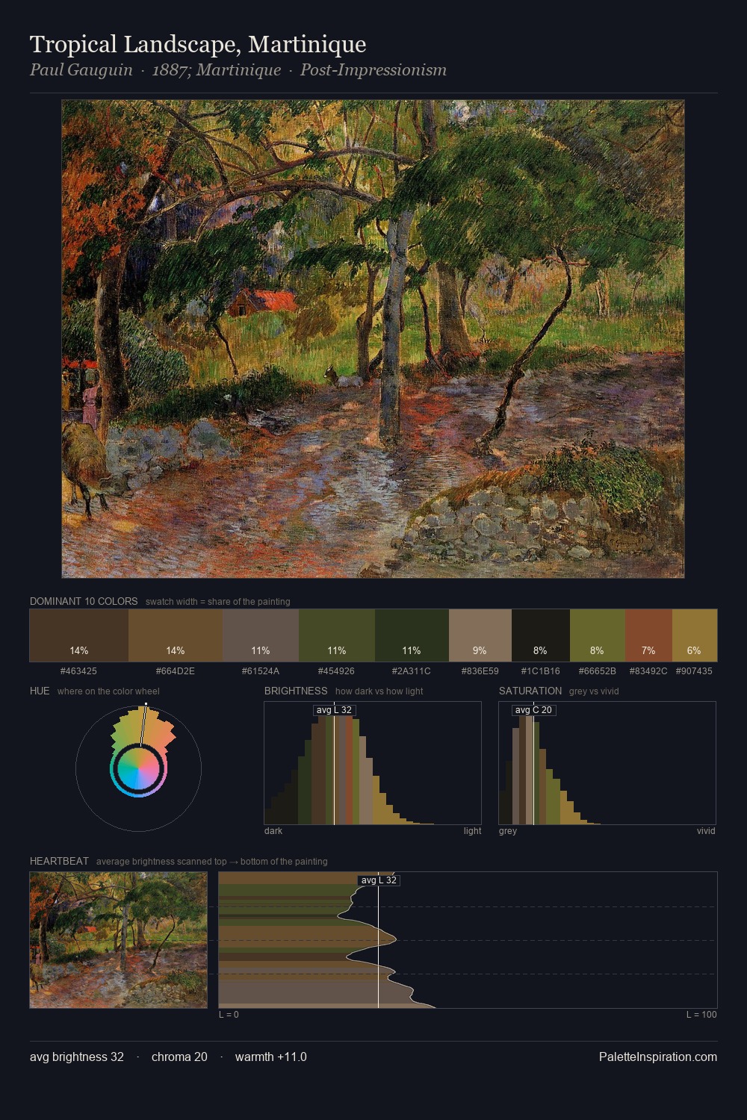Click the hex code label '#907435'
Screen dimensions: 747x1120
point(694,671)
